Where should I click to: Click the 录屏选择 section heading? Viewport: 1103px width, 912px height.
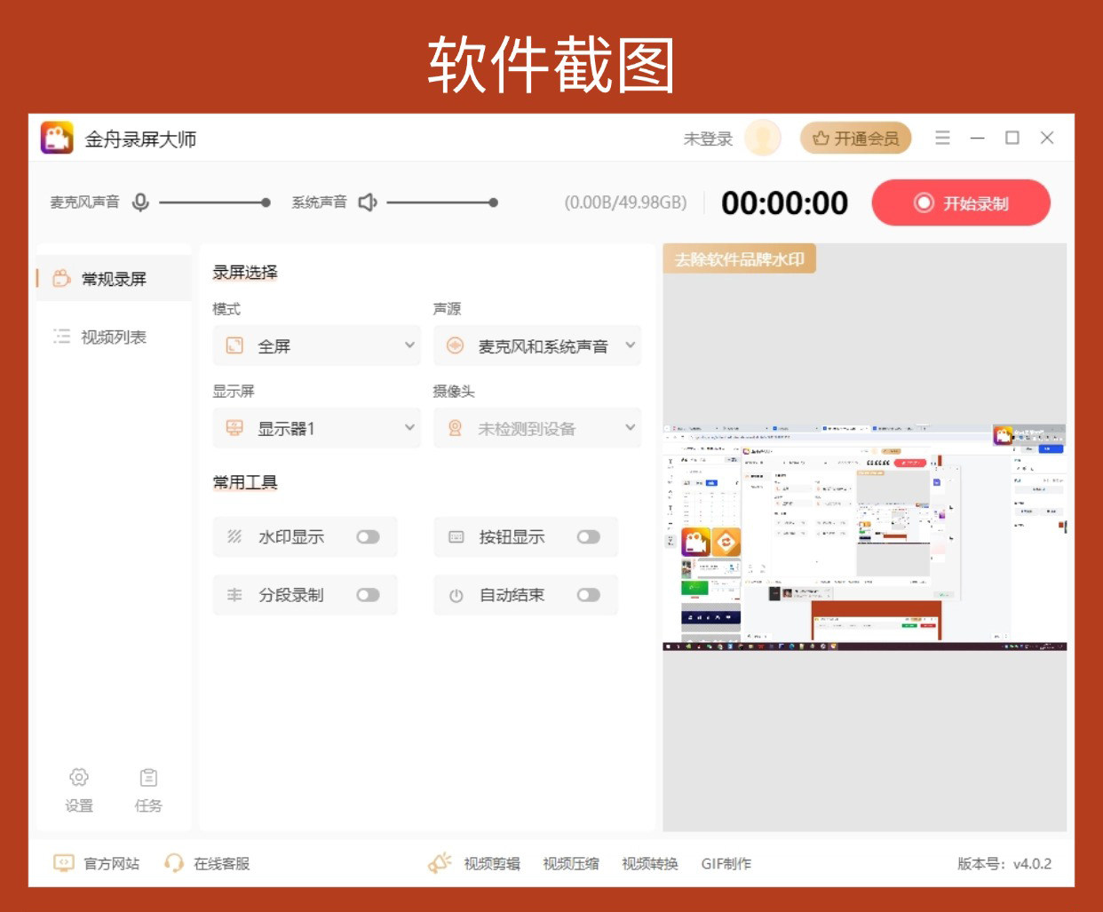pos(245,272)
